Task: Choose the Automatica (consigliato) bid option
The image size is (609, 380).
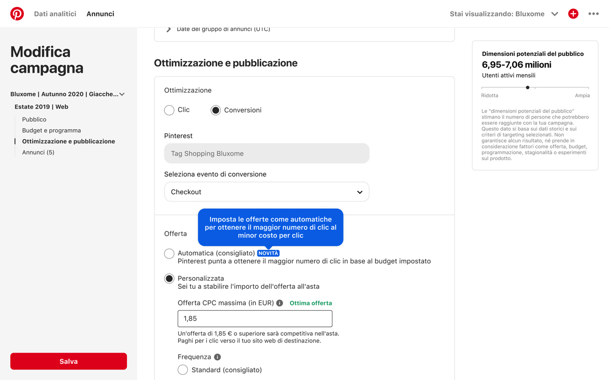Action: [x=170, y=253]
